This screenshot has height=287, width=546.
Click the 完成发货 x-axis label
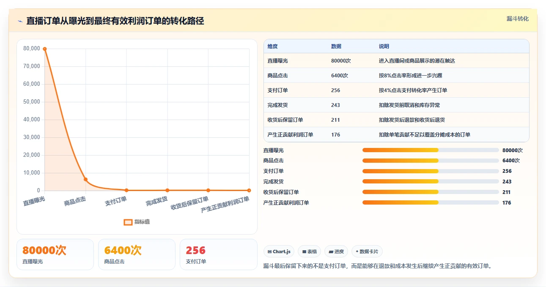156,201
